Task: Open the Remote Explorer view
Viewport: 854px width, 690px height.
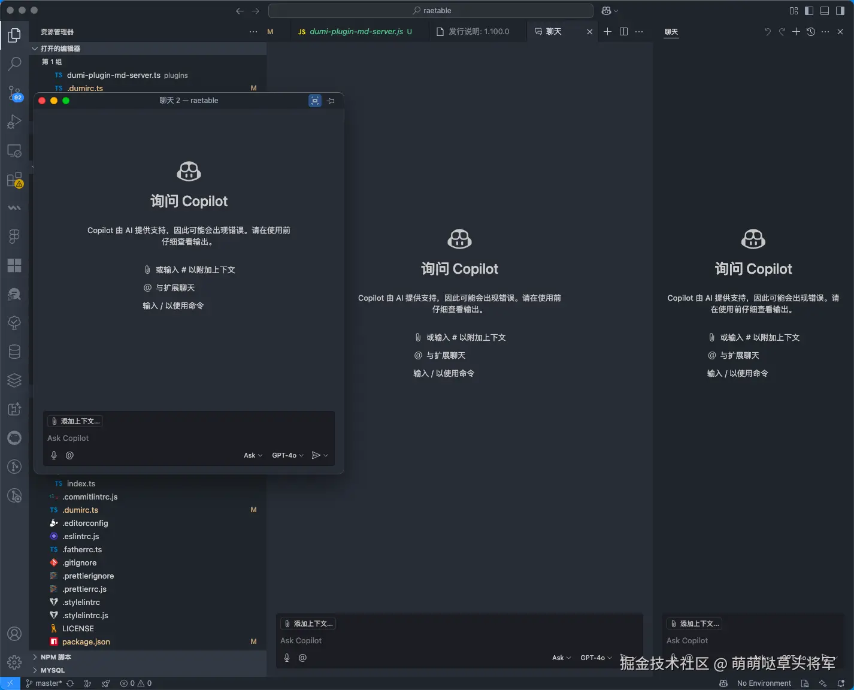Action: pyautogui.click(x=14, y=150)
